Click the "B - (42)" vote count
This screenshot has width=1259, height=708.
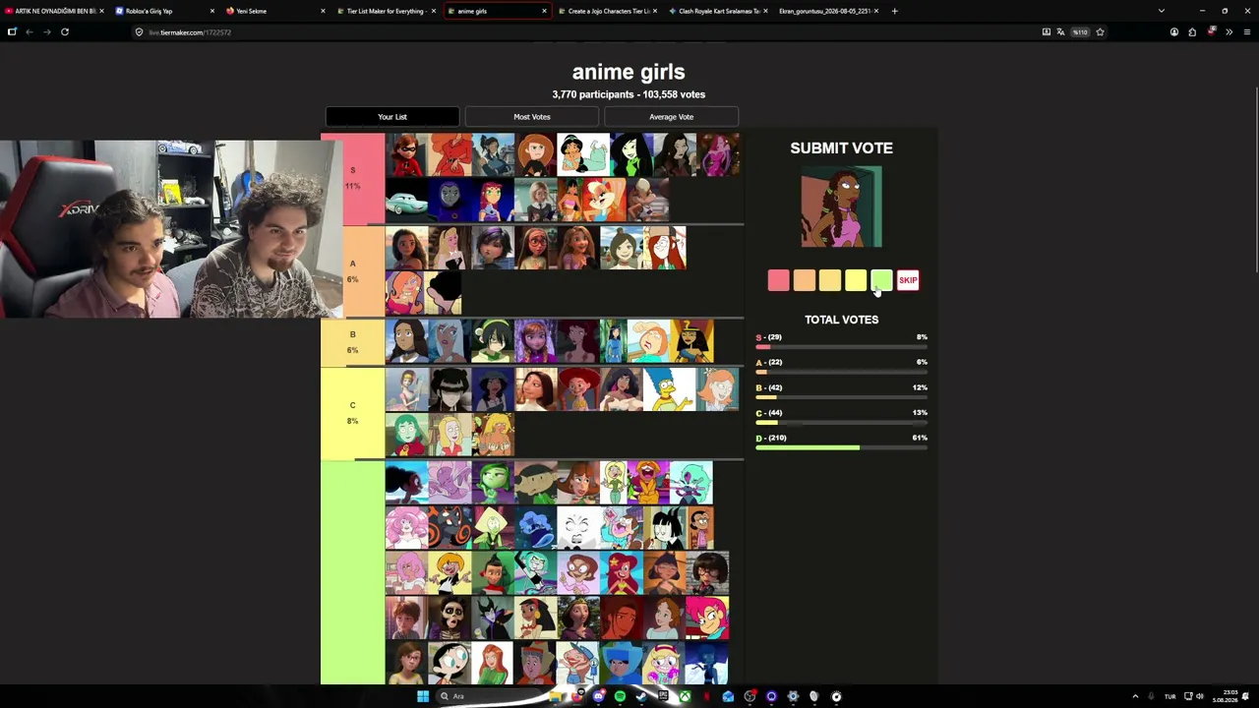pyautogui.click(x=769, y=387)
